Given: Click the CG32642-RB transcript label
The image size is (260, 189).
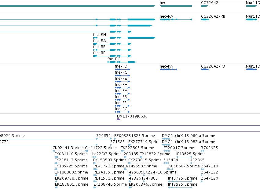Looking at the screenshot, I should pyautogui.click(x=213, y=16).
